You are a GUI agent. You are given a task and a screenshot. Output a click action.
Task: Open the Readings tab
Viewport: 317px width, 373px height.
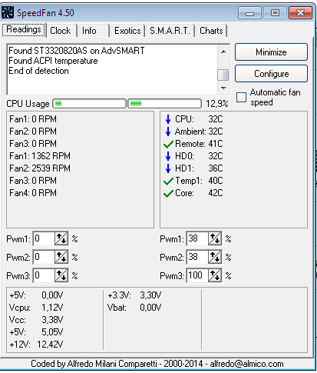pos(24,30)
